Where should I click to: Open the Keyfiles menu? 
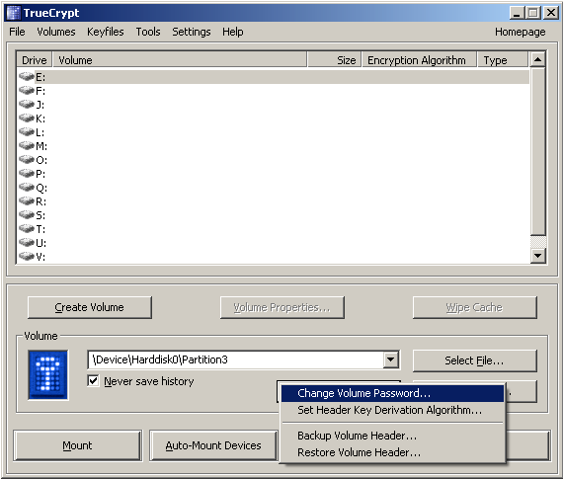coord(106,32)
